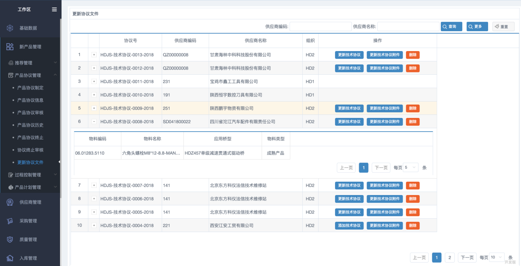This screenshot has width=521, height=266.
Task: Focus the 供应商编码 input field
Action: [321, 26]
